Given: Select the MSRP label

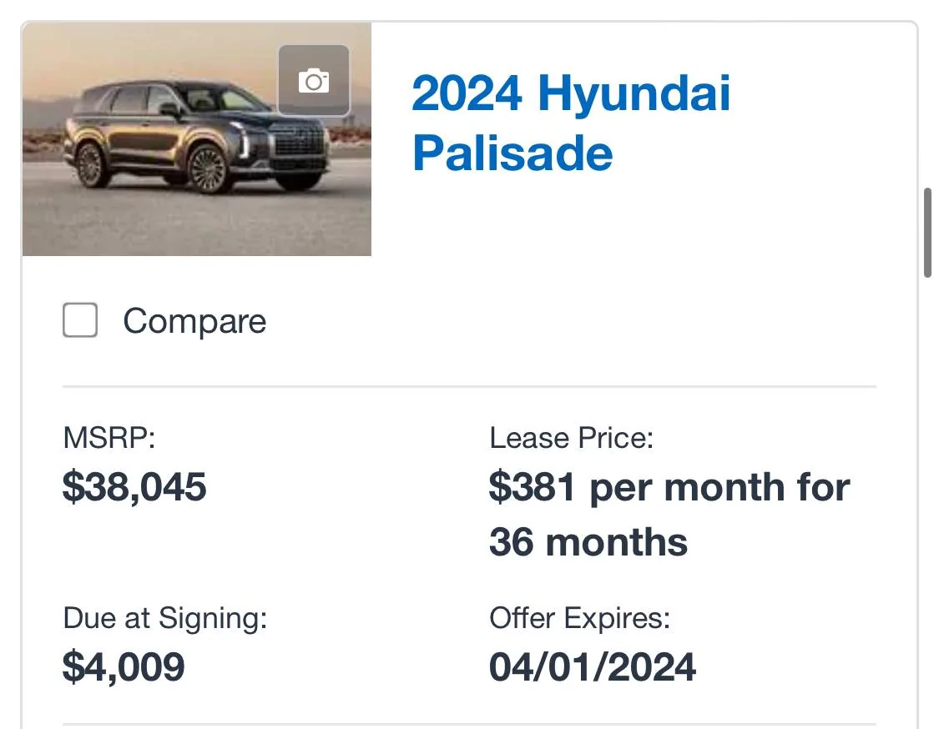Looking at the screenshot, I should 109,438.
